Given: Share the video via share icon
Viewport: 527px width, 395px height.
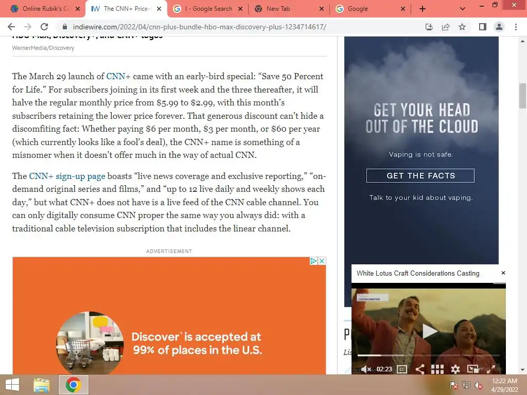Looking at the screenshot, I should coord(420,369).
